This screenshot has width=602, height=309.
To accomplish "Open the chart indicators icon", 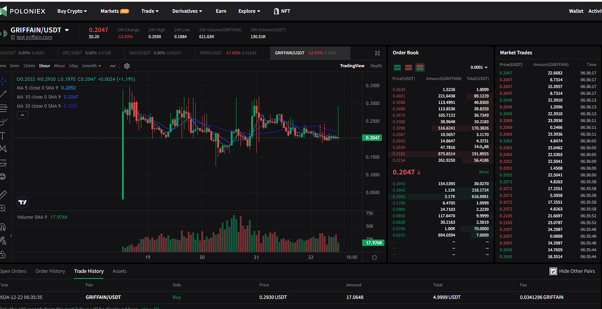I will pyautogui.click(x=113, y=66).
